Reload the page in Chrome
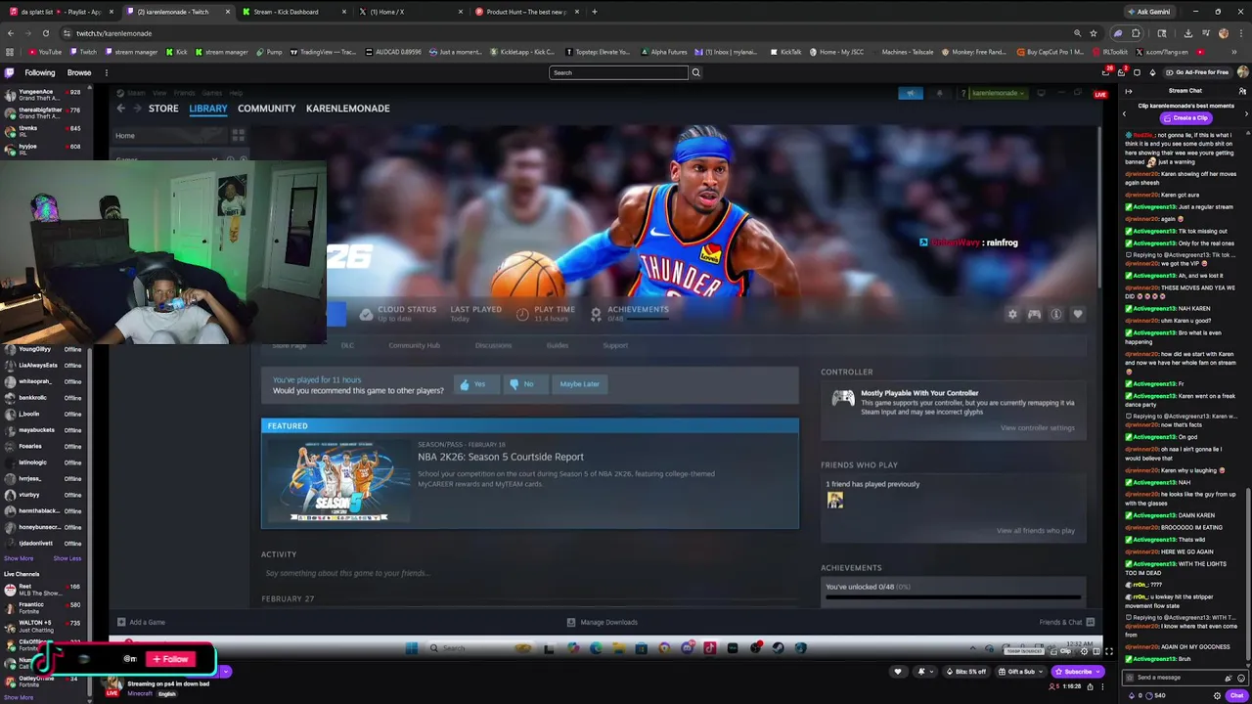The image size is (1252, 704). tap(45, 33)
